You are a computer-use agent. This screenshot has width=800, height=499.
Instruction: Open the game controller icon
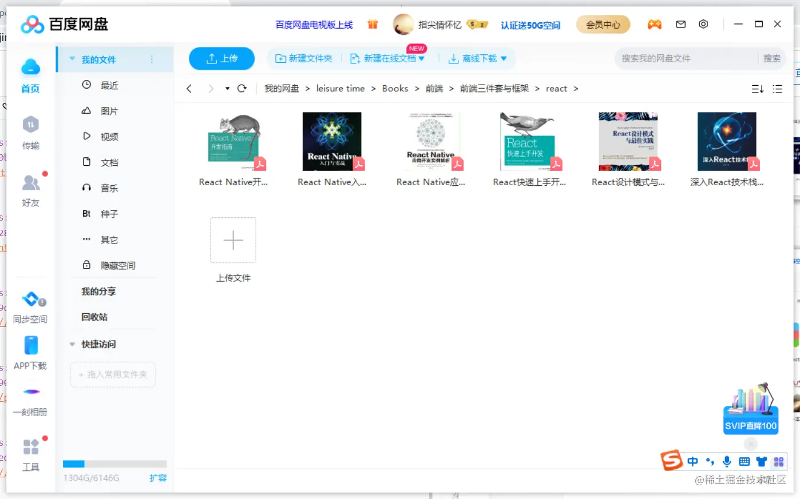655,25
